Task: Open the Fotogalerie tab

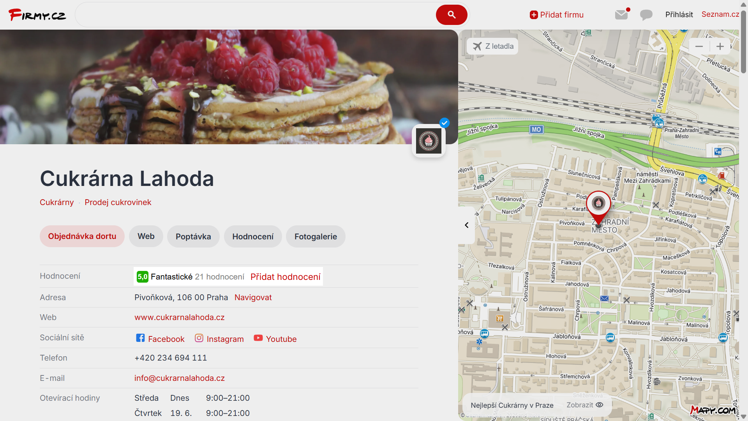Action: (316, 236)
